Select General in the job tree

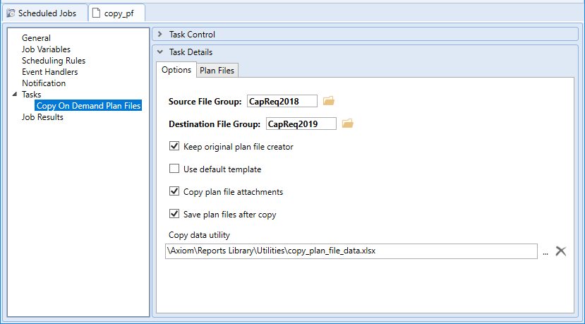tap(36, 38)
